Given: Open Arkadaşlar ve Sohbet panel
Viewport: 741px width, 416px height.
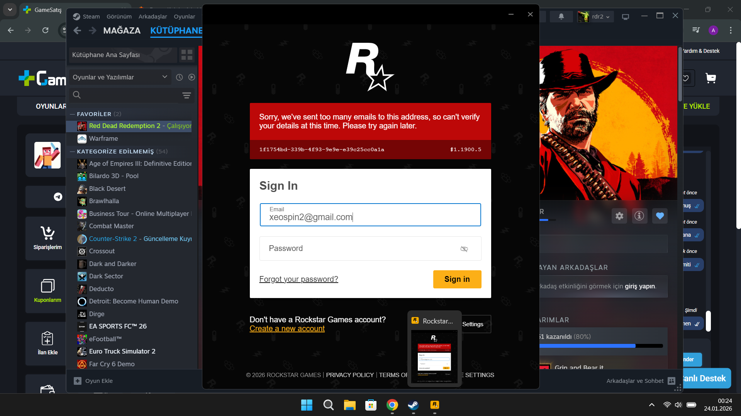Looking at the screenshot, I should click(x=641, y=381).
